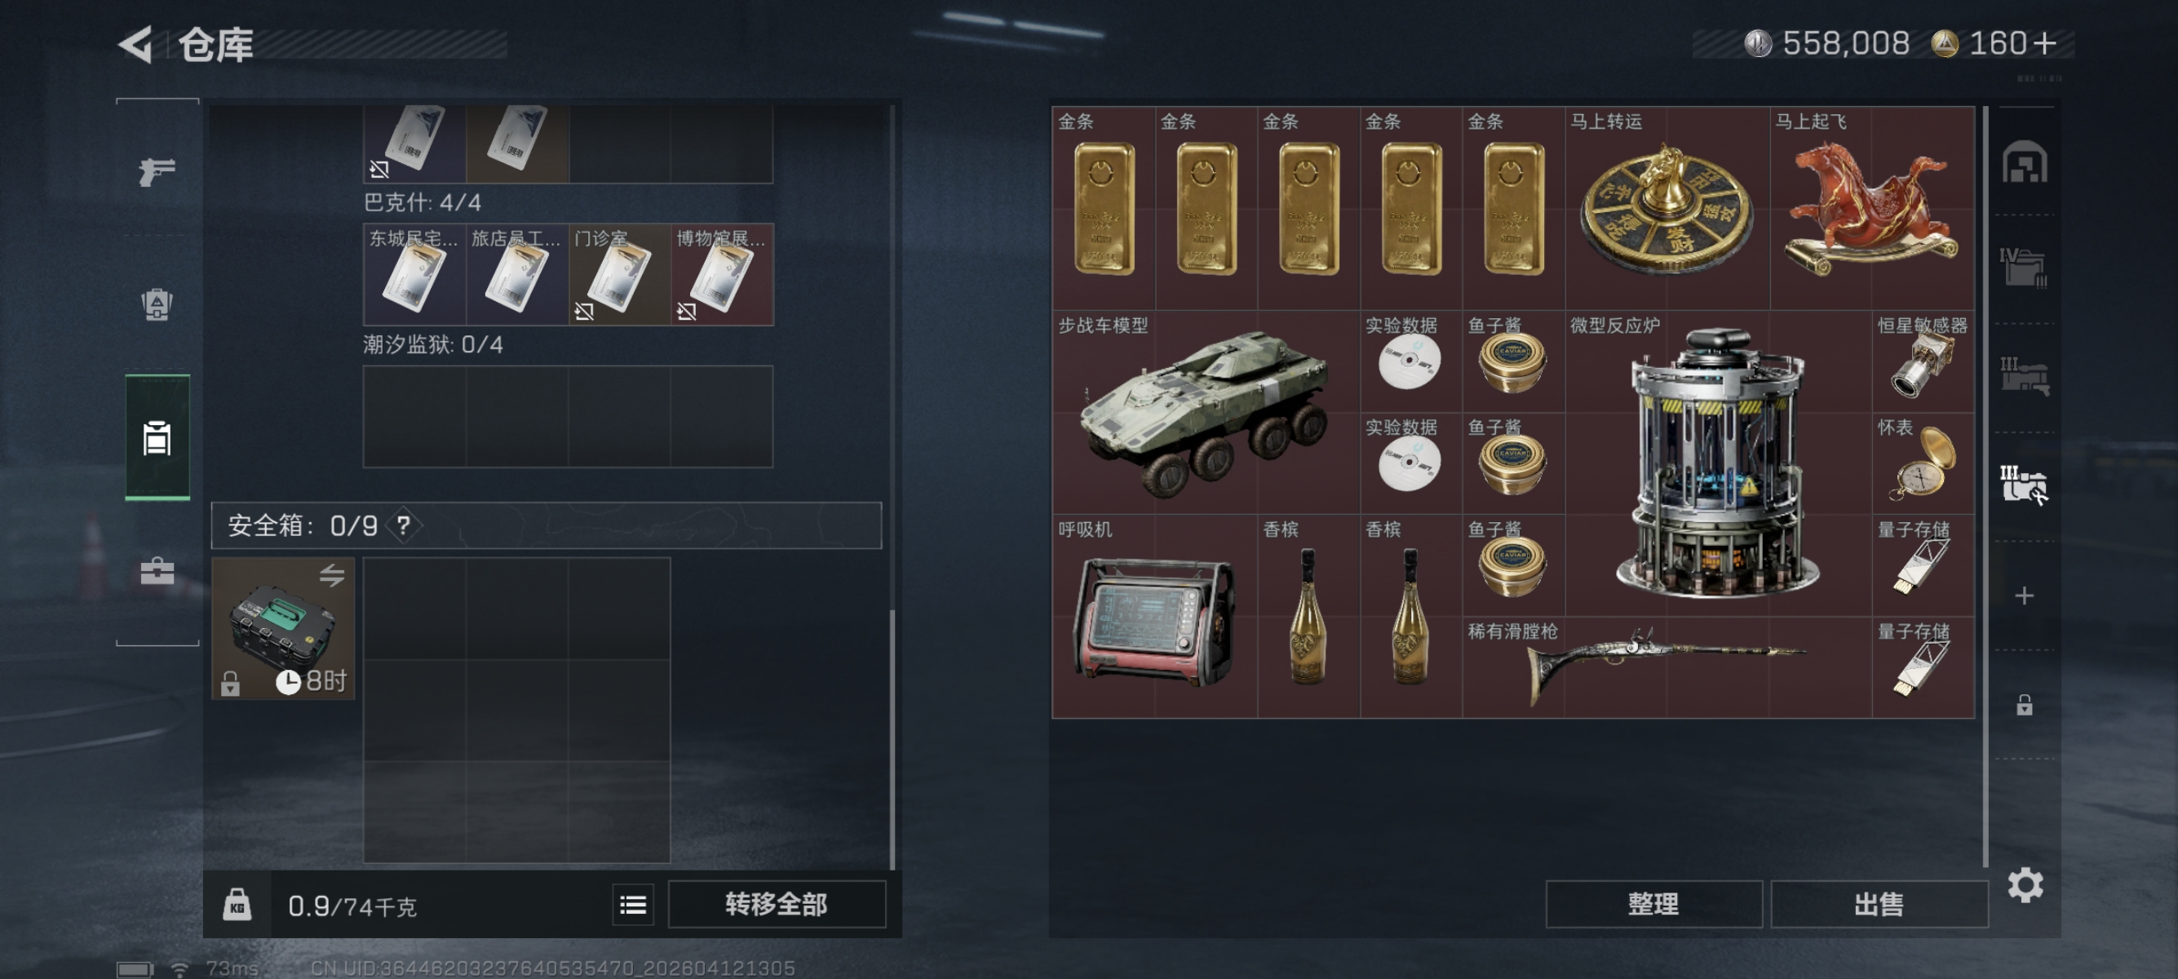
Task: Go back using the arrow beside 仓库
Action: pyautogui.click(x=137, y=44)
